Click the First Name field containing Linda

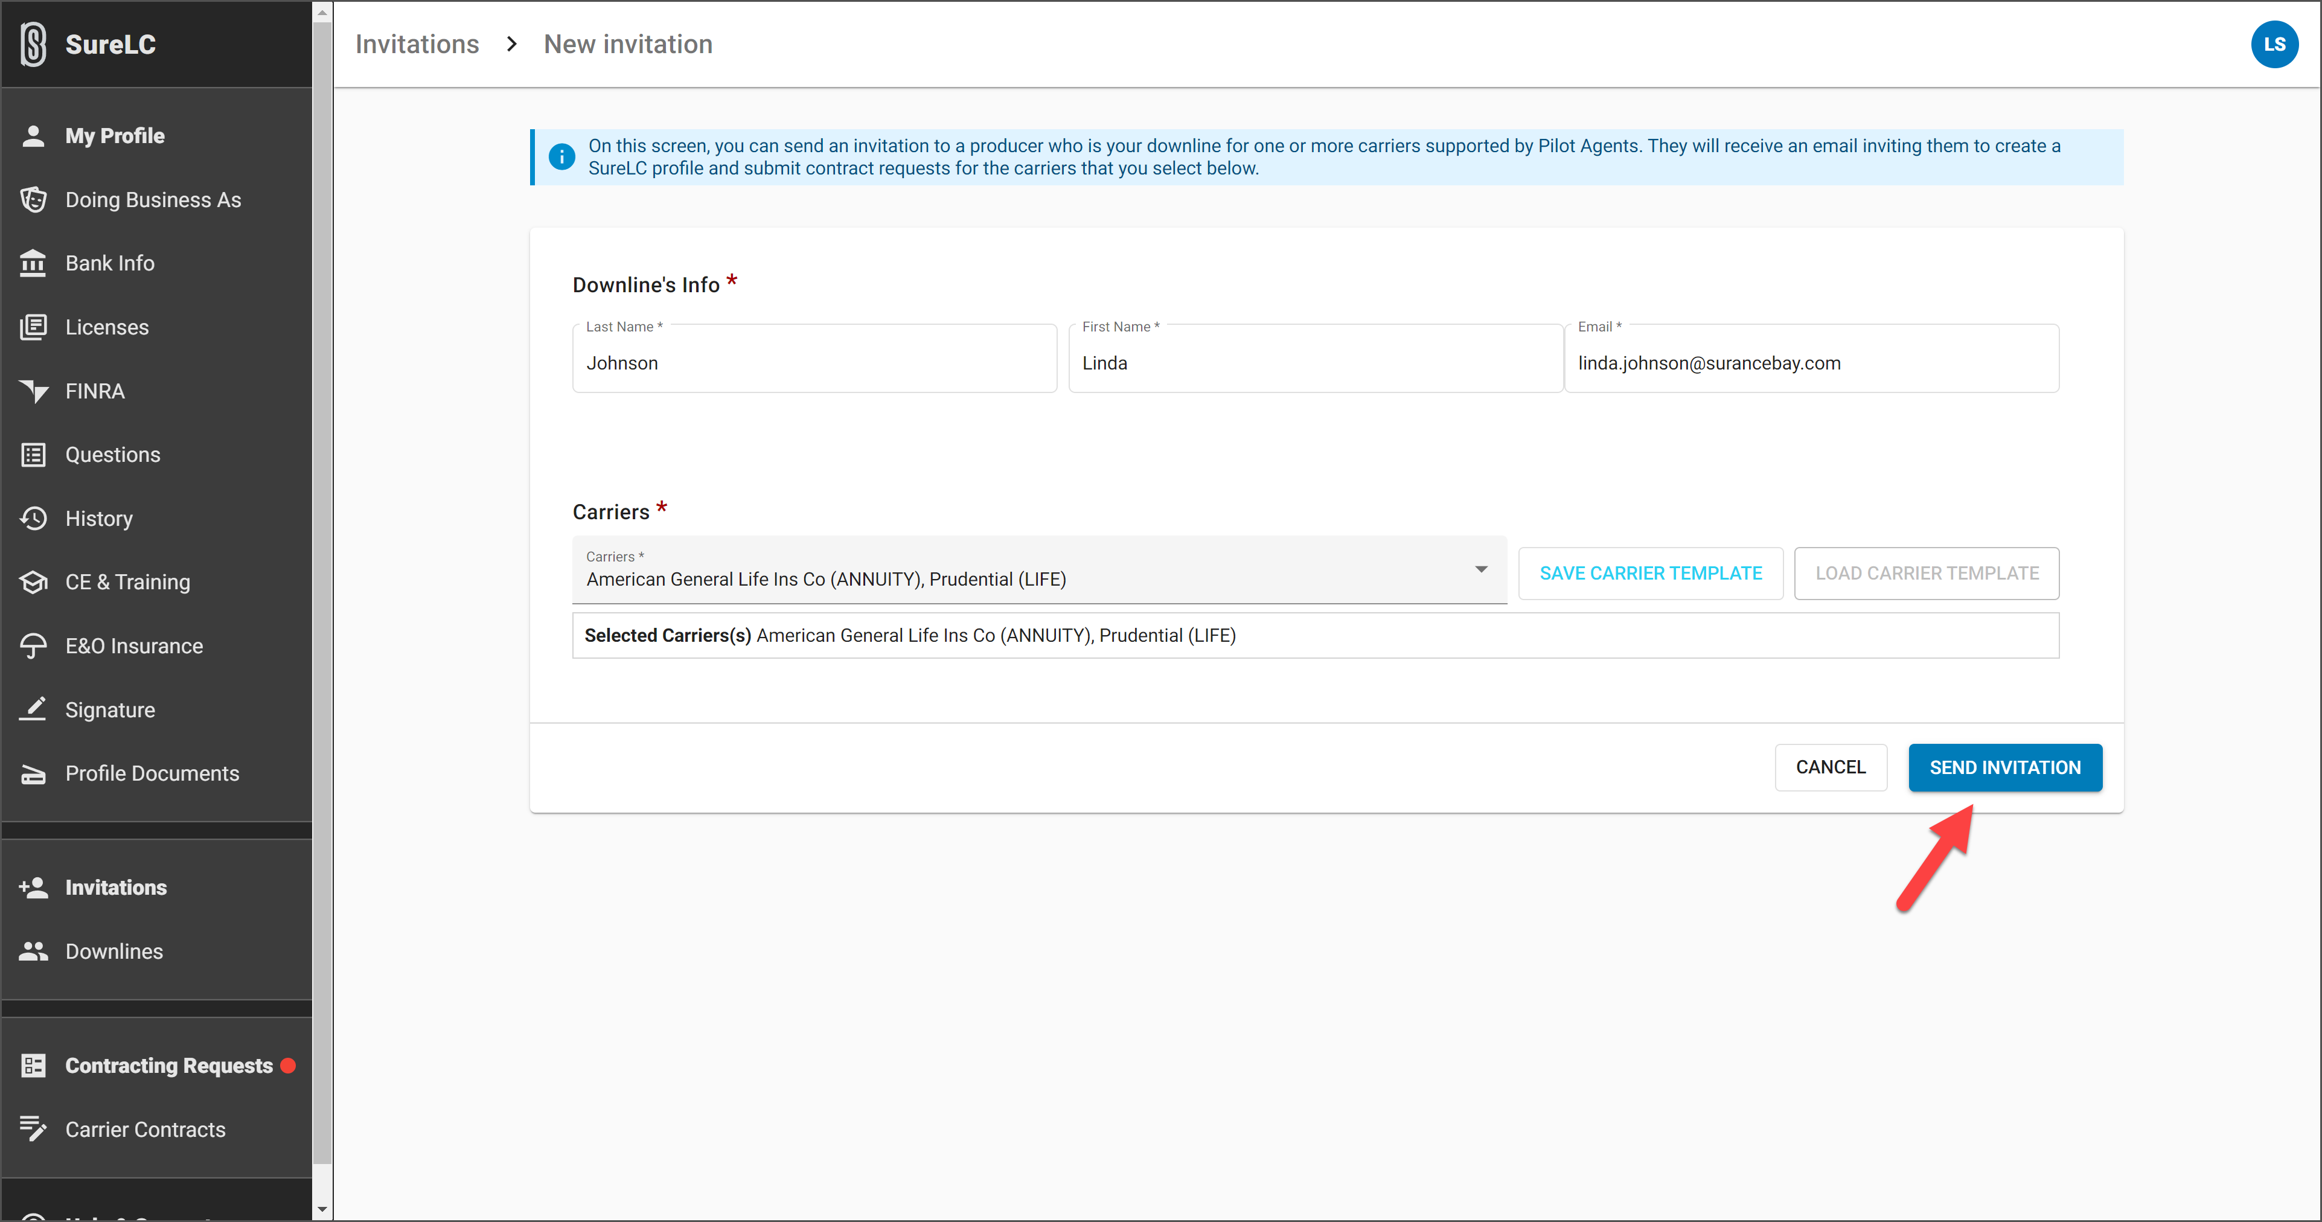pos(1315,359)
